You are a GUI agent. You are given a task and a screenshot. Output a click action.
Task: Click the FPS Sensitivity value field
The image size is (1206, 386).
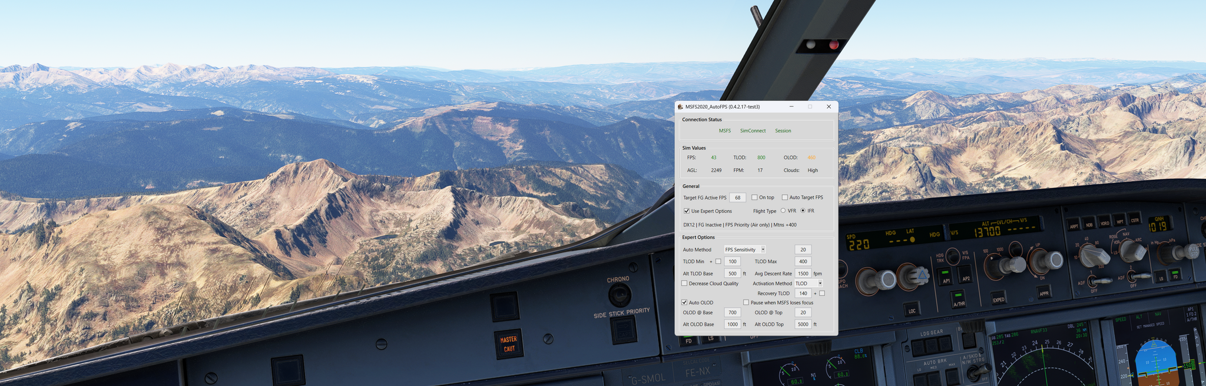803,249
